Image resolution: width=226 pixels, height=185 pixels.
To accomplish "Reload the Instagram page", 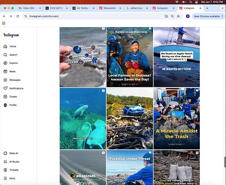I will click(x=18, y=16).
